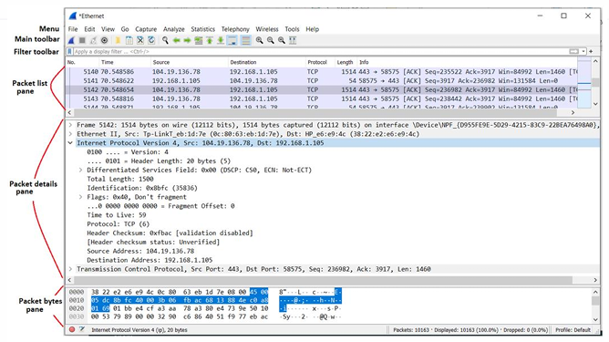The height and width of the screenshot is (342, 609).
Task: Select packet number 5140
Action: point(322,72)
